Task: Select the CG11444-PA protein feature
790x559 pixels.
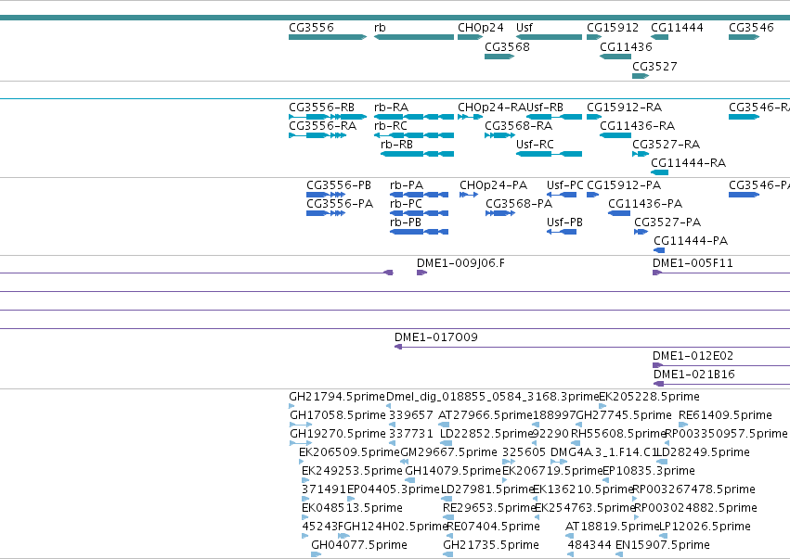Action: point(659,250)
